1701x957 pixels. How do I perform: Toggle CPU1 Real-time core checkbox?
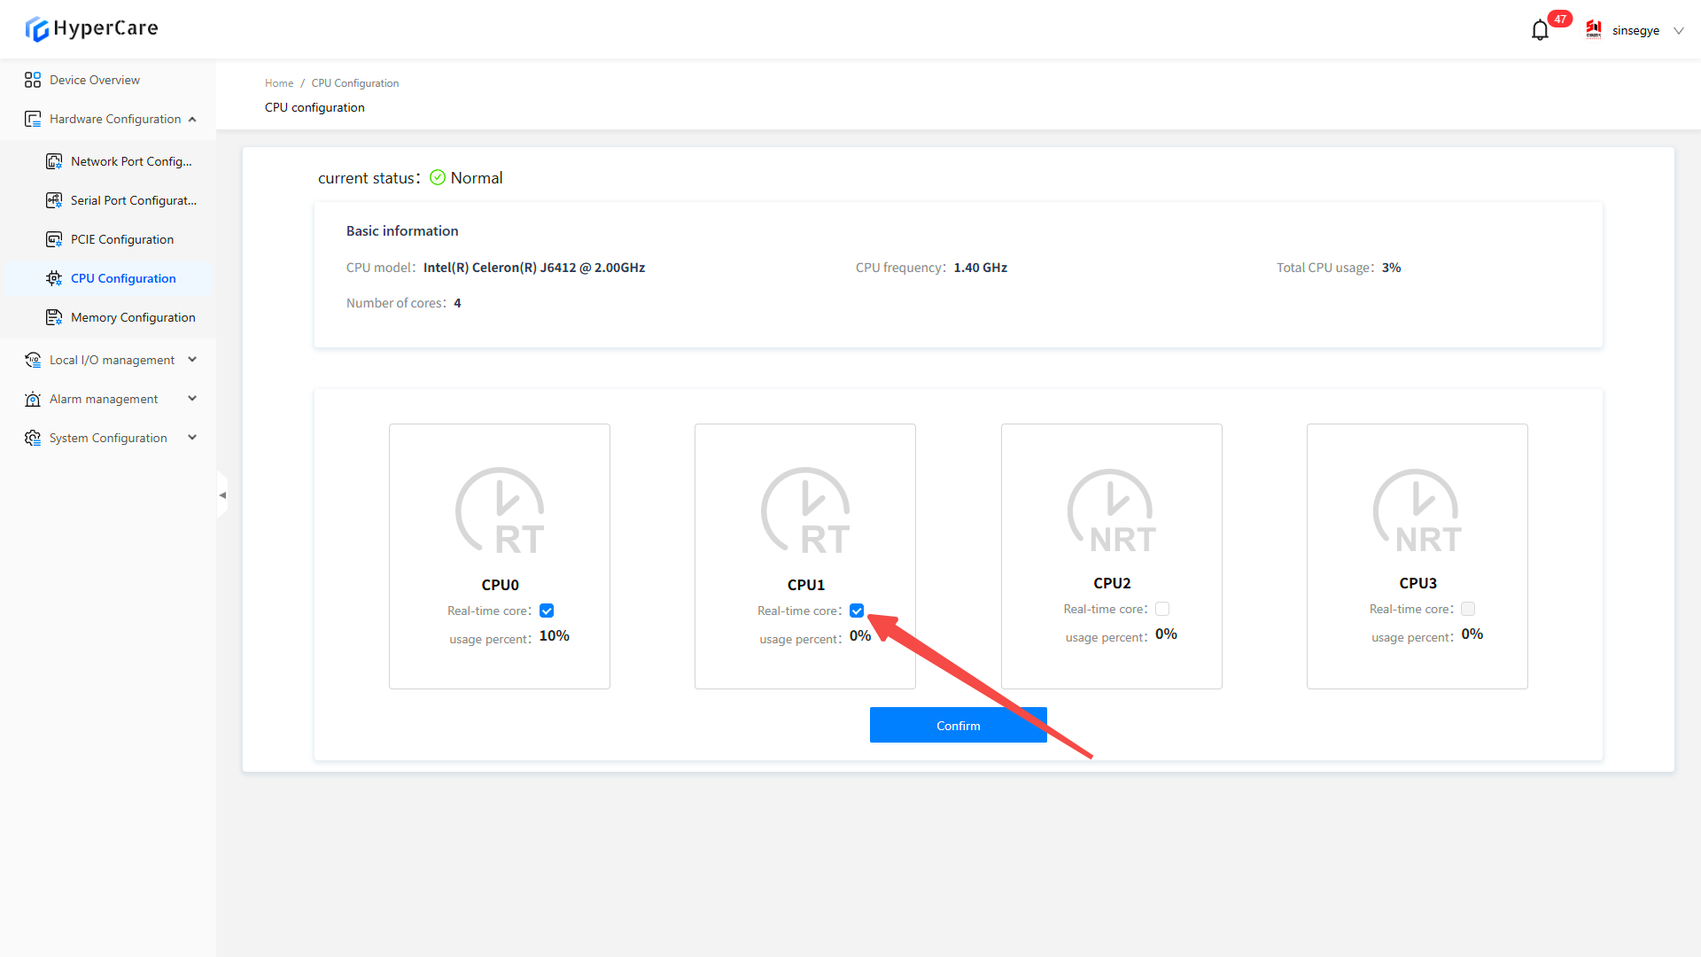[857, 611]
